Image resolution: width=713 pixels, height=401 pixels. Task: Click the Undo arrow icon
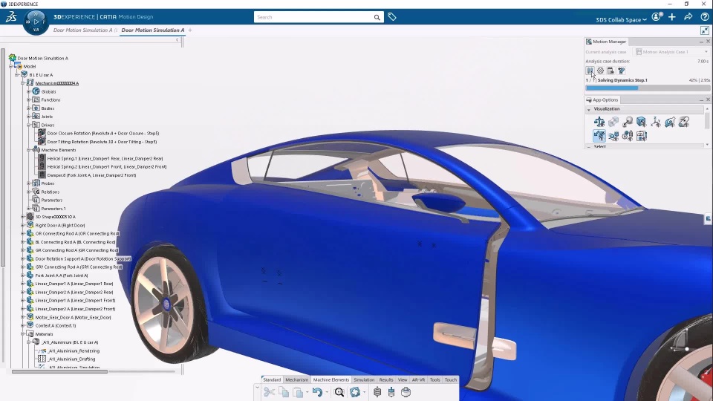pos(317,392)
